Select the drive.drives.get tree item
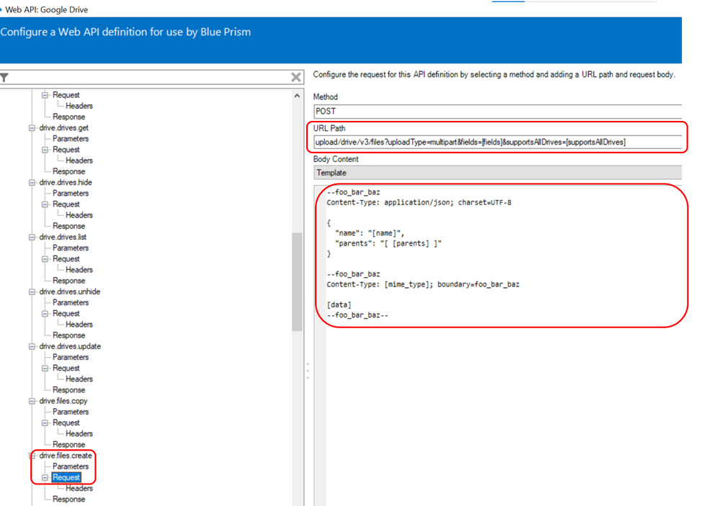Image resolution: width=720 pixels, height=506 pixels. 64,128
